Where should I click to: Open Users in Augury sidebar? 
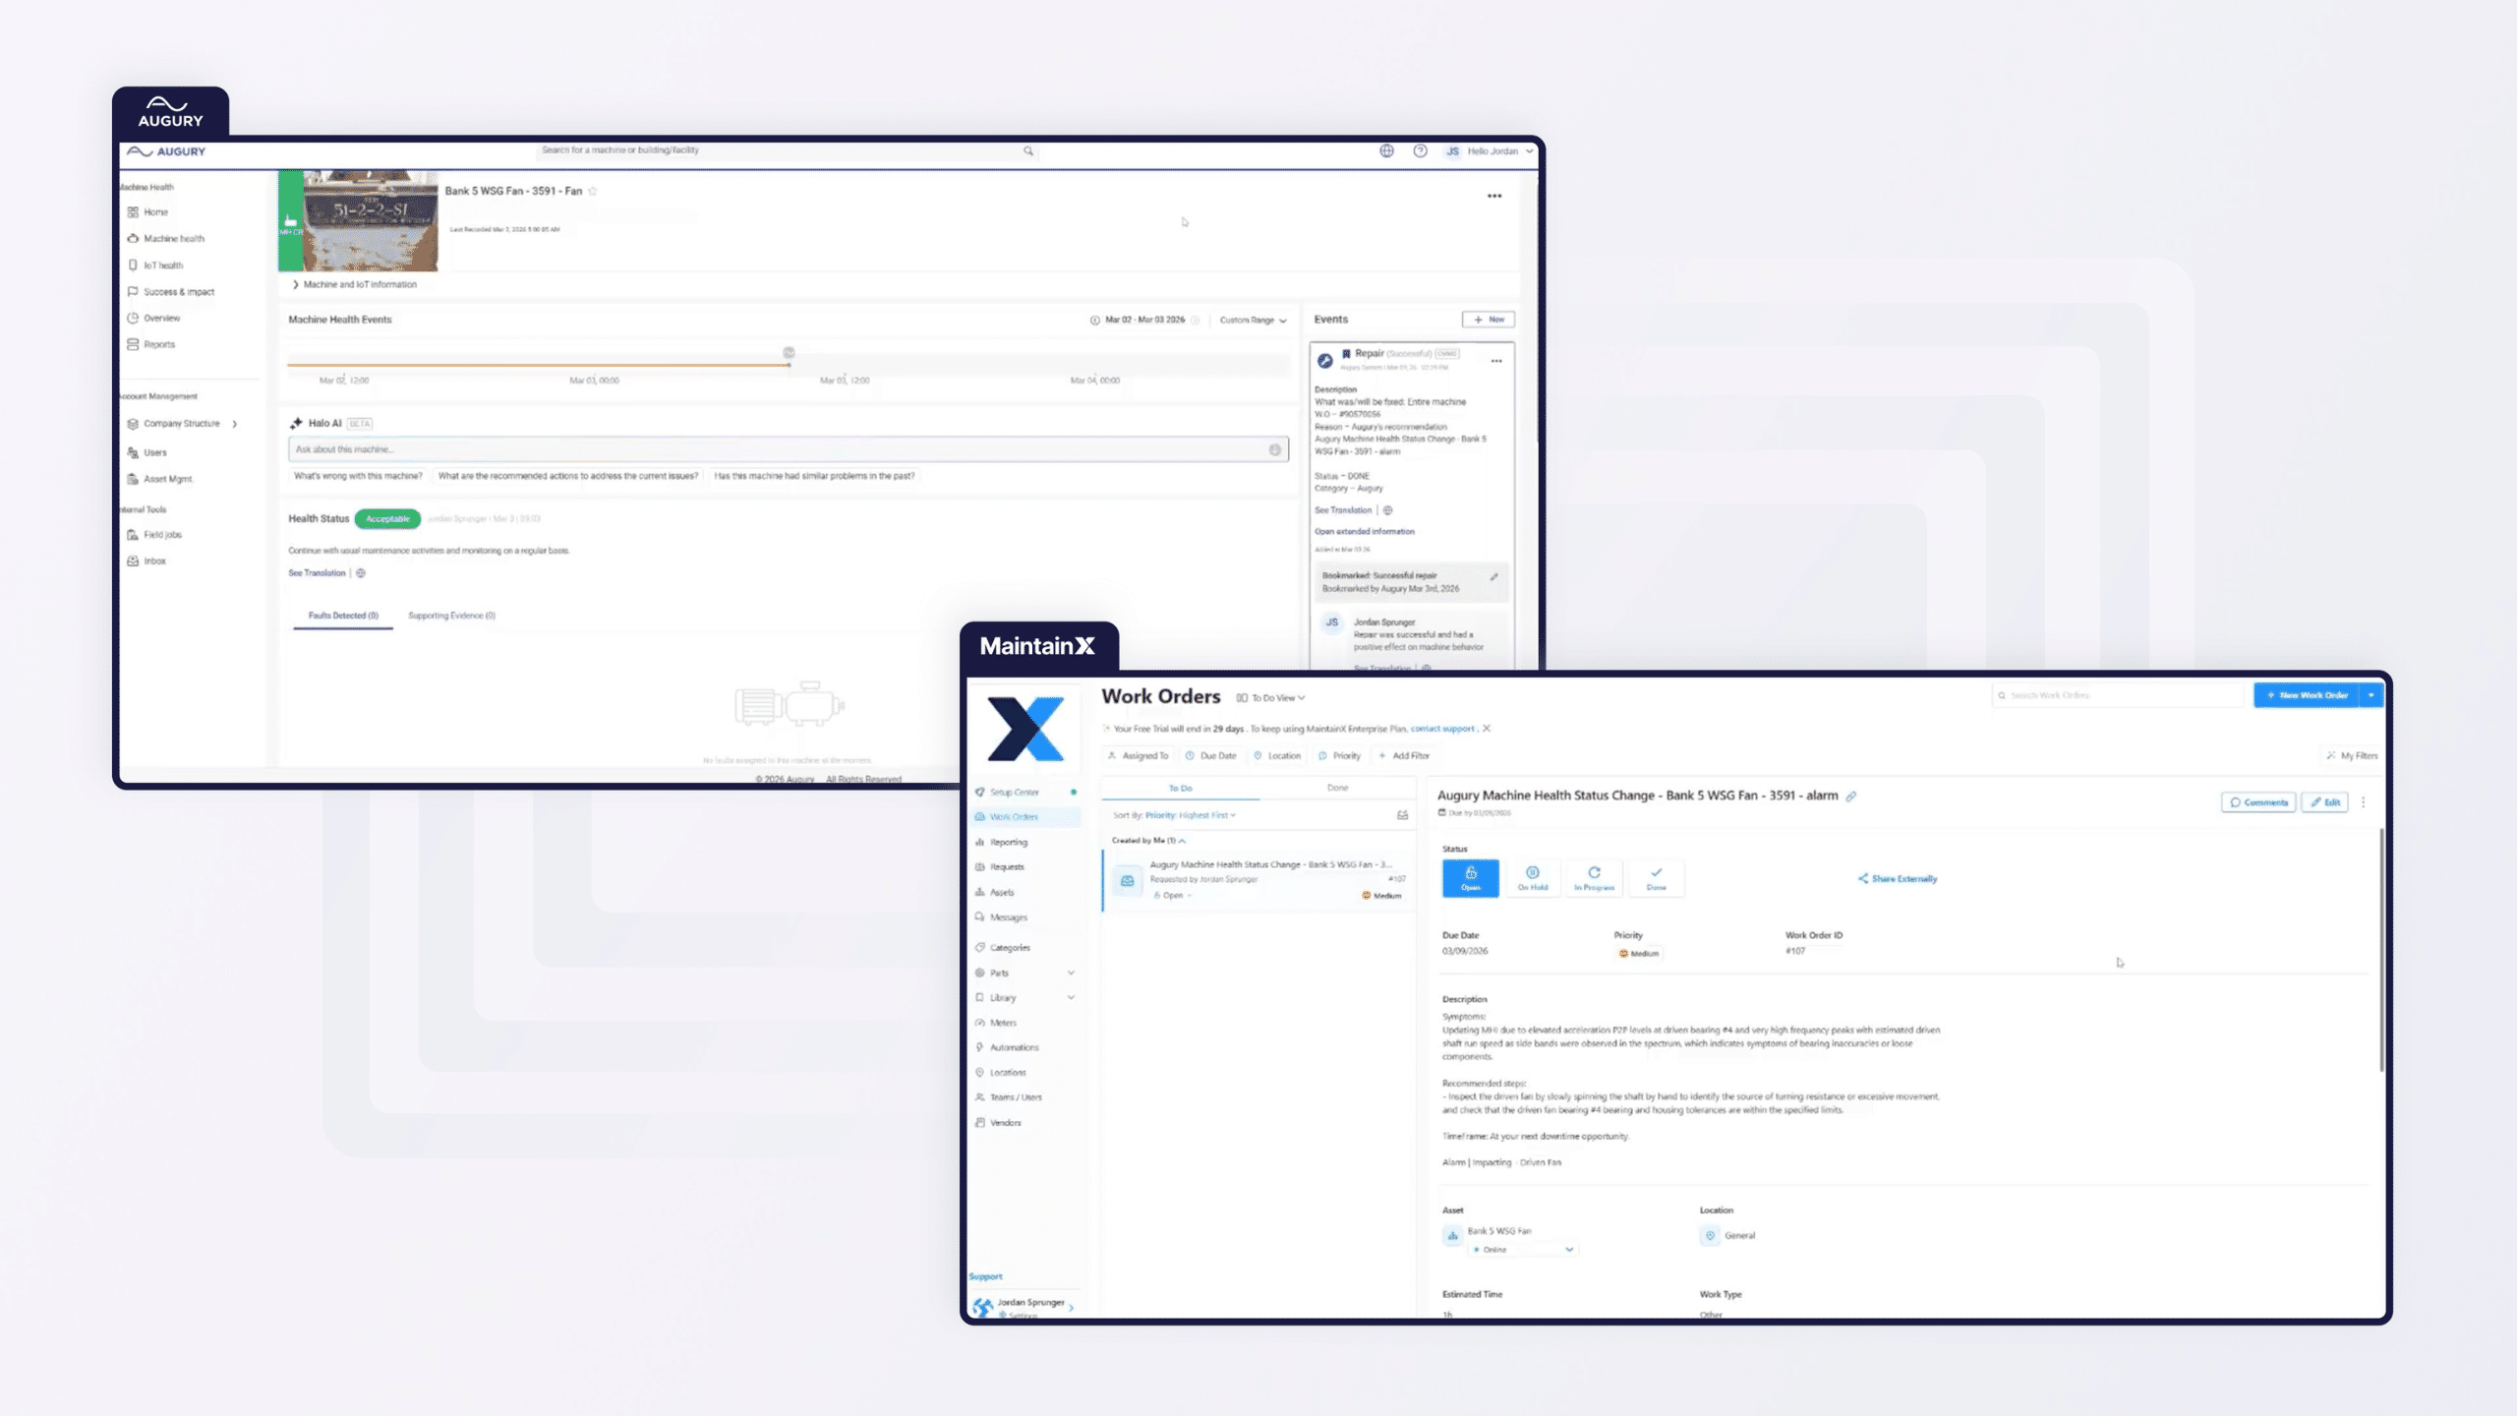tap(146, 453)
